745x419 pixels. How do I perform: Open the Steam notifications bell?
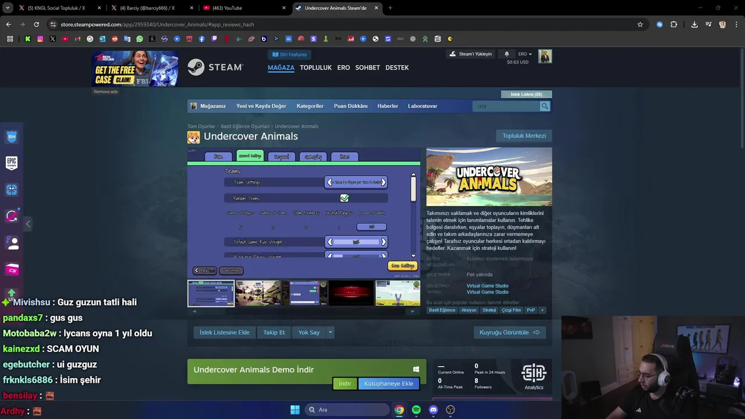coord(506,54)
